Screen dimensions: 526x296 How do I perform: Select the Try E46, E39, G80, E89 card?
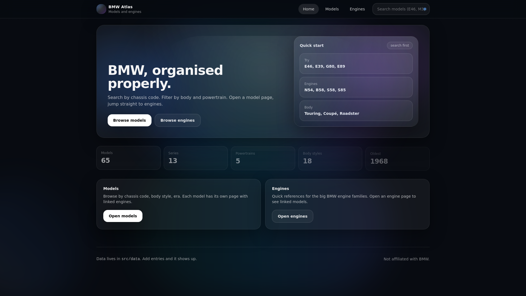(356, 64)
